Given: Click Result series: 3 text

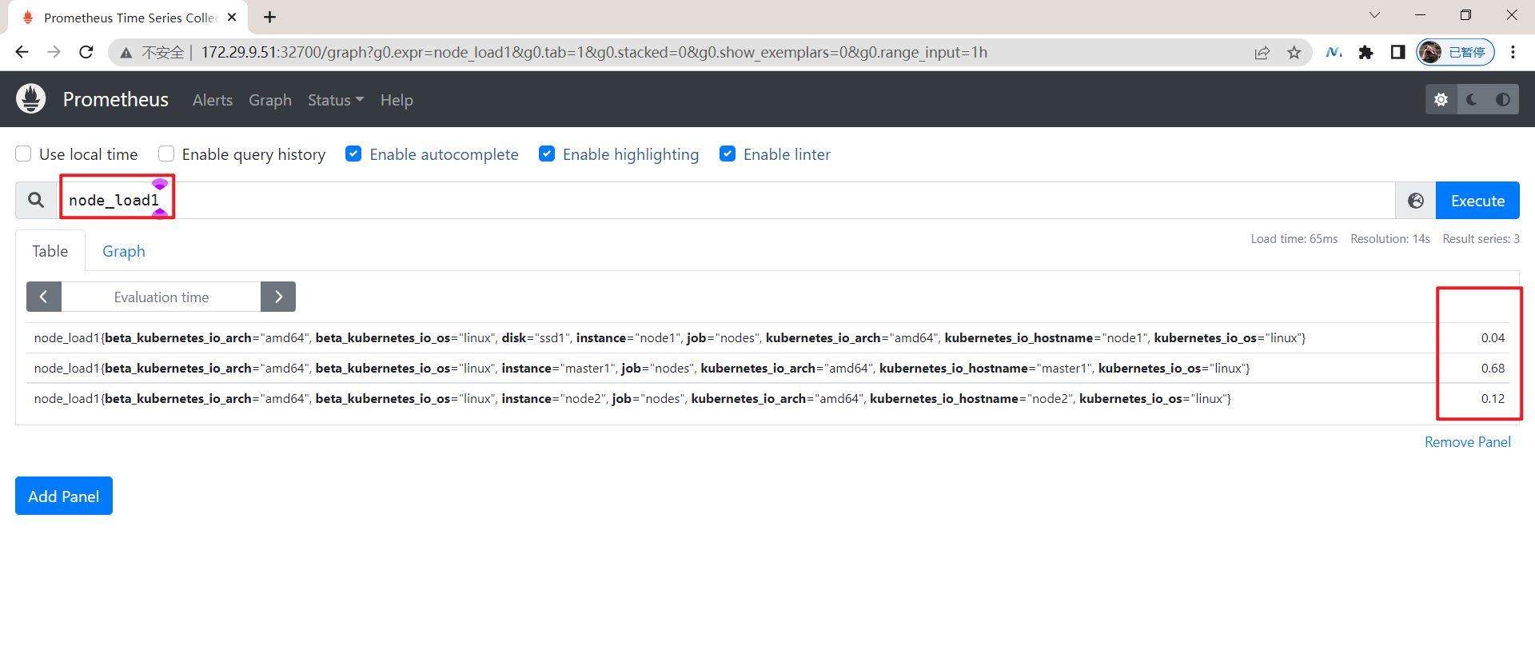Looking at the screenshot, I should (1481, 239).
